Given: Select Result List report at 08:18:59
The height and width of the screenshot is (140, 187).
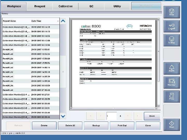Looking at the screenshot, I should (31, 86).
